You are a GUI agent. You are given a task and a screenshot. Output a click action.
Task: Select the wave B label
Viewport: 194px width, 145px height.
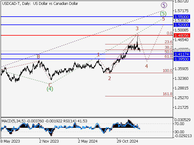tap(38, 56)
